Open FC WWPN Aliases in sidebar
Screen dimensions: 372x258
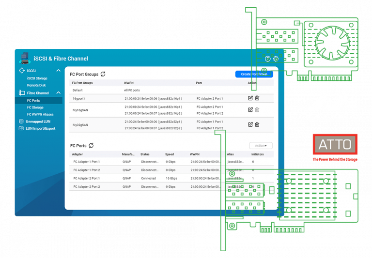coord(40,114)
